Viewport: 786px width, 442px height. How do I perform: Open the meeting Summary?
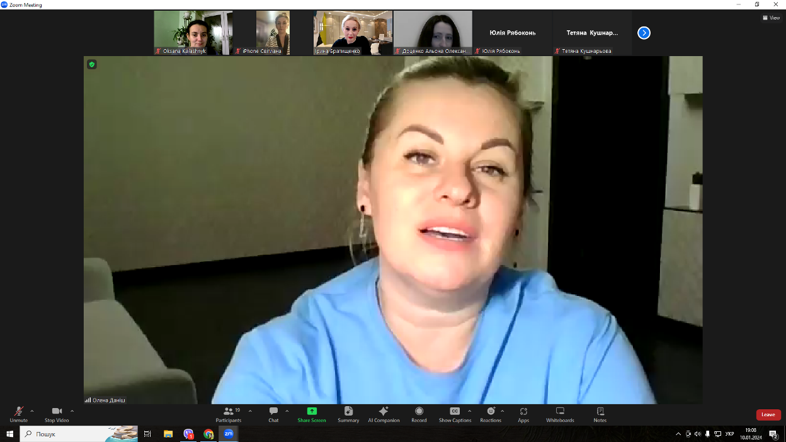click(x=348, y=414)
